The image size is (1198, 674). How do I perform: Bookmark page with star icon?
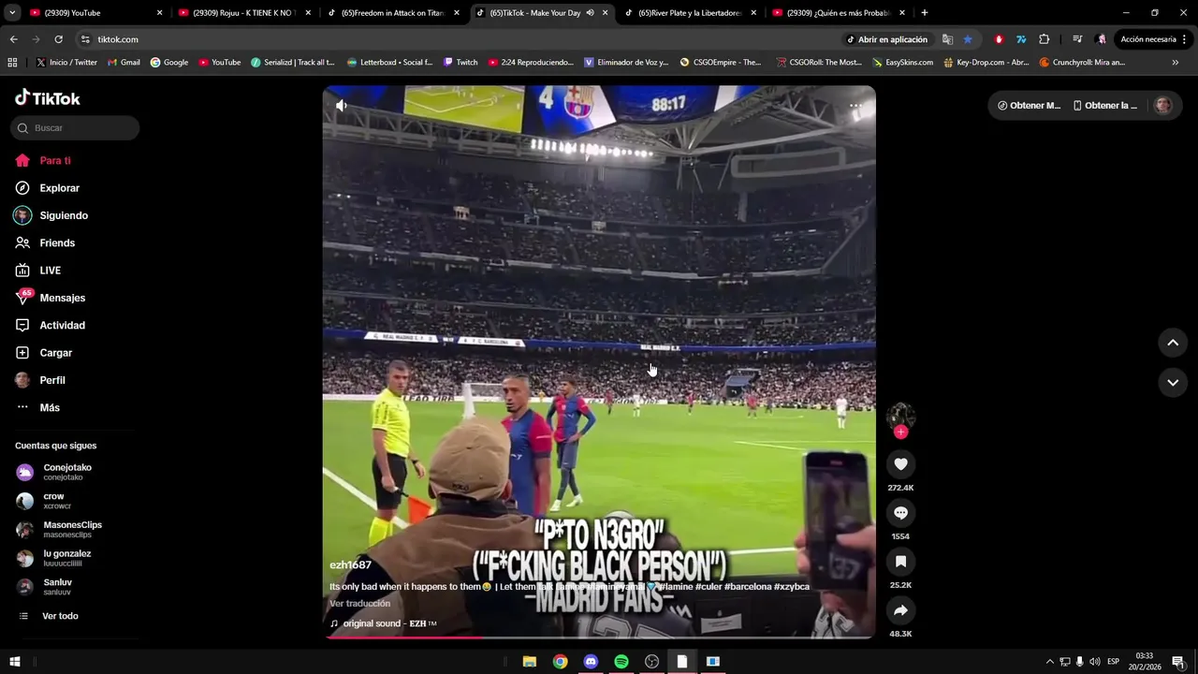(x=968, y=39)
